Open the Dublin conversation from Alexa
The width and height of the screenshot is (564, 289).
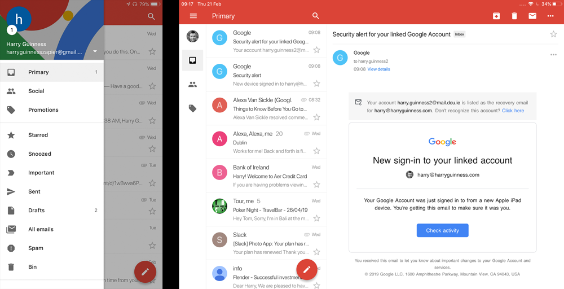(266, 142)
